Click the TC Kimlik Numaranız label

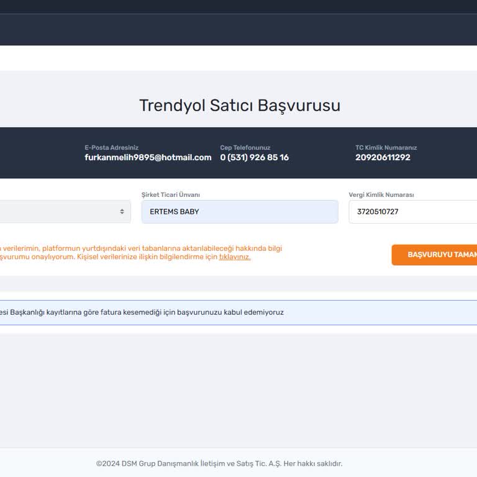(x=386, y=148)
